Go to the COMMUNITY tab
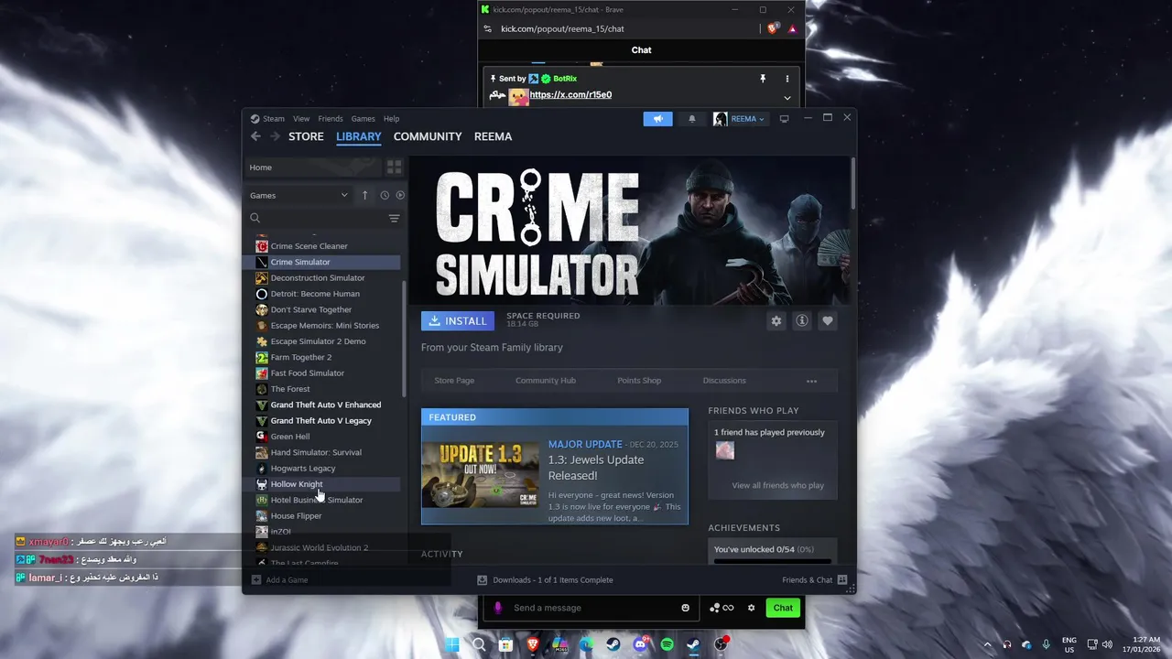 428,136
